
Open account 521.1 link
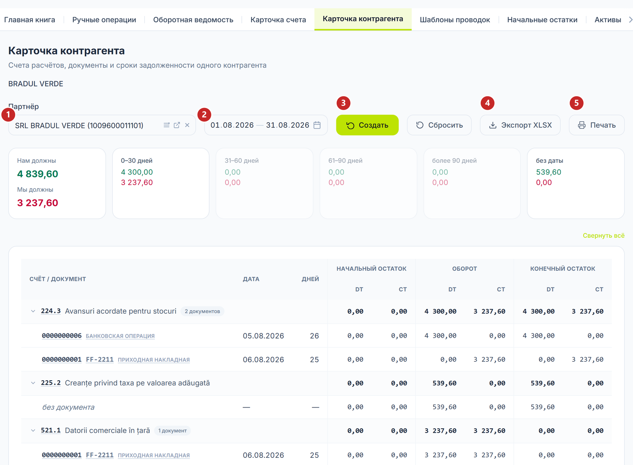coord(51,430)
